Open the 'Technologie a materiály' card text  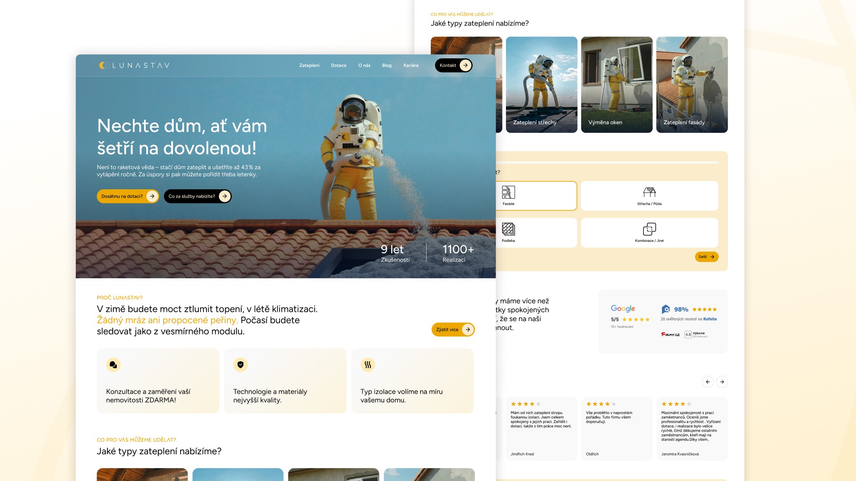tap(270, 396)
